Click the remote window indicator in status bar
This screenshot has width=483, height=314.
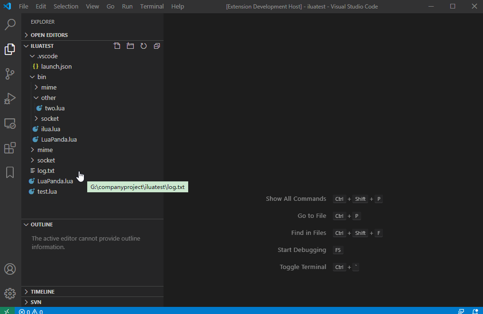pos(7,311)
